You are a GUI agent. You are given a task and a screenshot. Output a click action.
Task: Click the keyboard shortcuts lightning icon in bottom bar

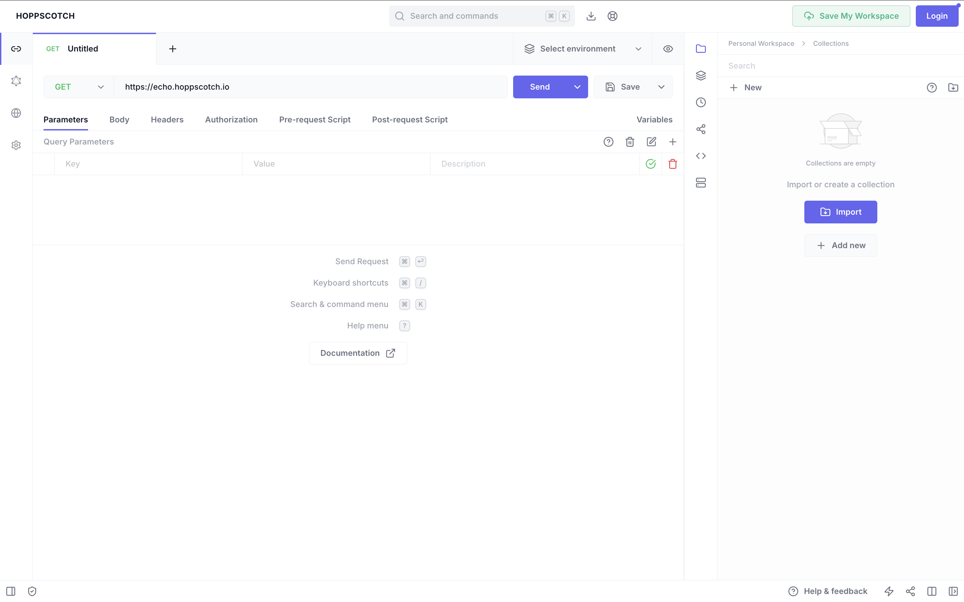889,591
